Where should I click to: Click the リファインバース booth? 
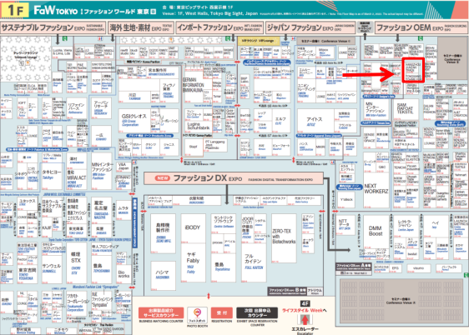click(x=76, y=108)
